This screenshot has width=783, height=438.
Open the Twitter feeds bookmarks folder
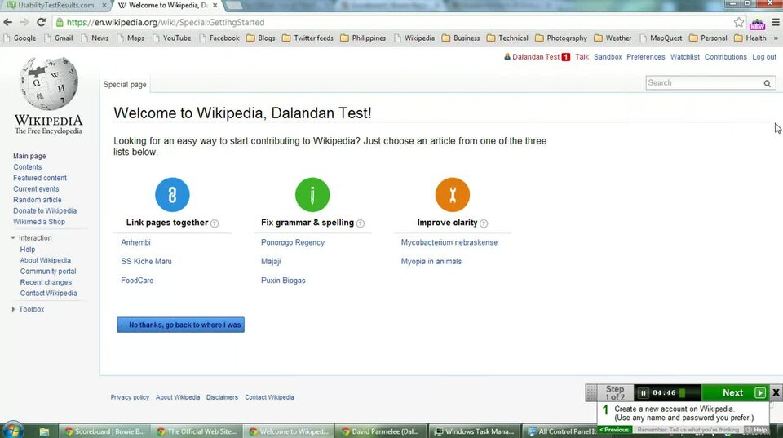pos(307,38)
